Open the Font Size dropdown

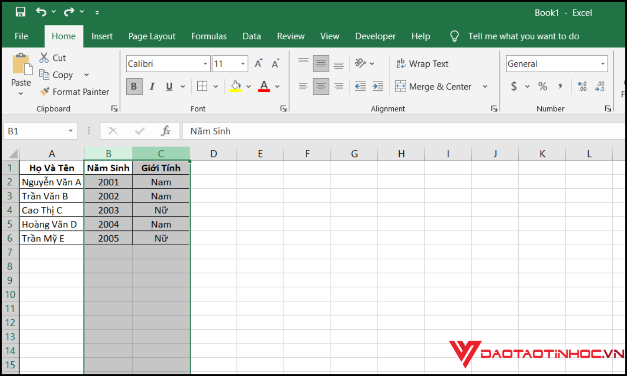pos(242,64)
